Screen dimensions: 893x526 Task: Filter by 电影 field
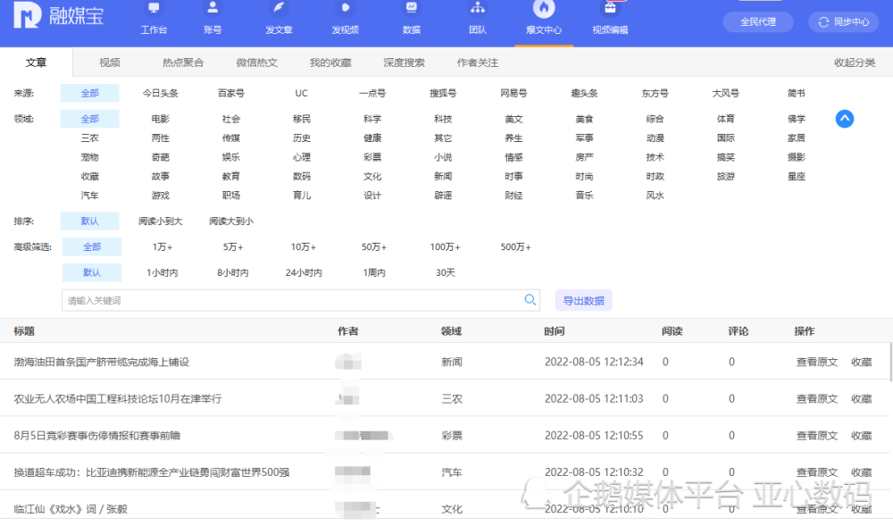point(161,119)
